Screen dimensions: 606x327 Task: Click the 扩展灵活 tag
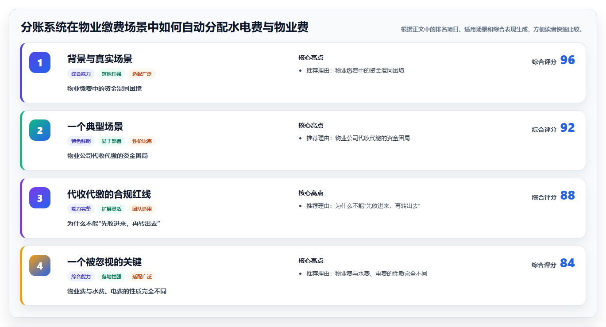point(112,209)
